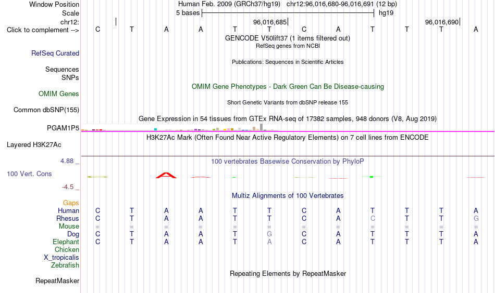The width and height of the screenshot is (495, 293).
Task: Click the Sequences track label
Action: coord(62,69)
